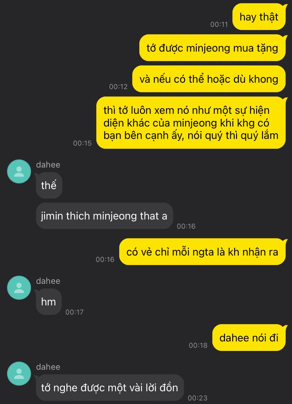Viewport: 292px width, 404px height.
Task: Click the 00:18 timestamp beside 'dahee nói đi'
Action: click(198, 345)
